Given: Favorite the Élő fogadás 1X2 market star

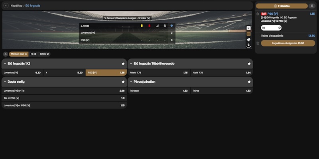Looking at the screenshot, I should point(123,64).
